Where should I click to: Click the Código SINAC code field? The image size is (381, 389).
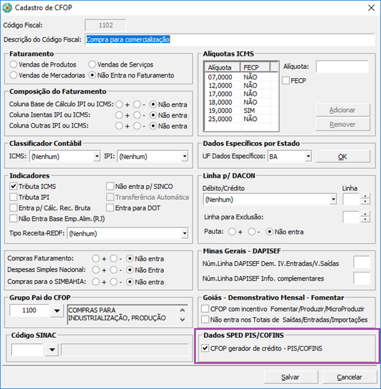pos(28,349)
